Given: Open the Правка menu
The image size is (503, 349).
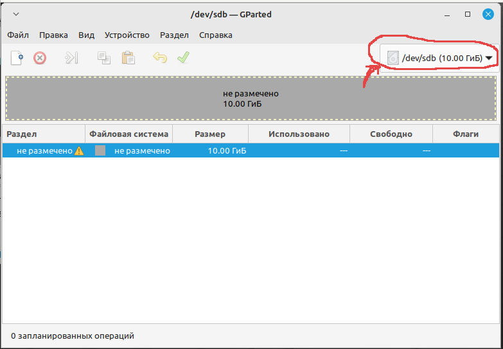Looking at the screenshot, I should click(53, 35).
